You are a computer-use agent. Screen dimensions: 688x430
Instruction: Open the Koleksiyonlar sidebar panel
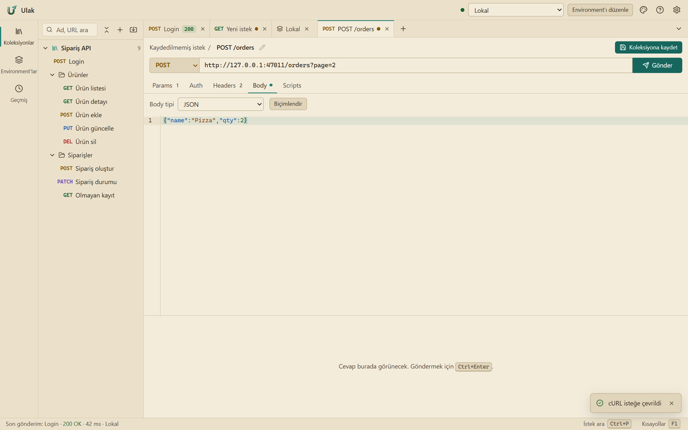click(x=19, y=36)
